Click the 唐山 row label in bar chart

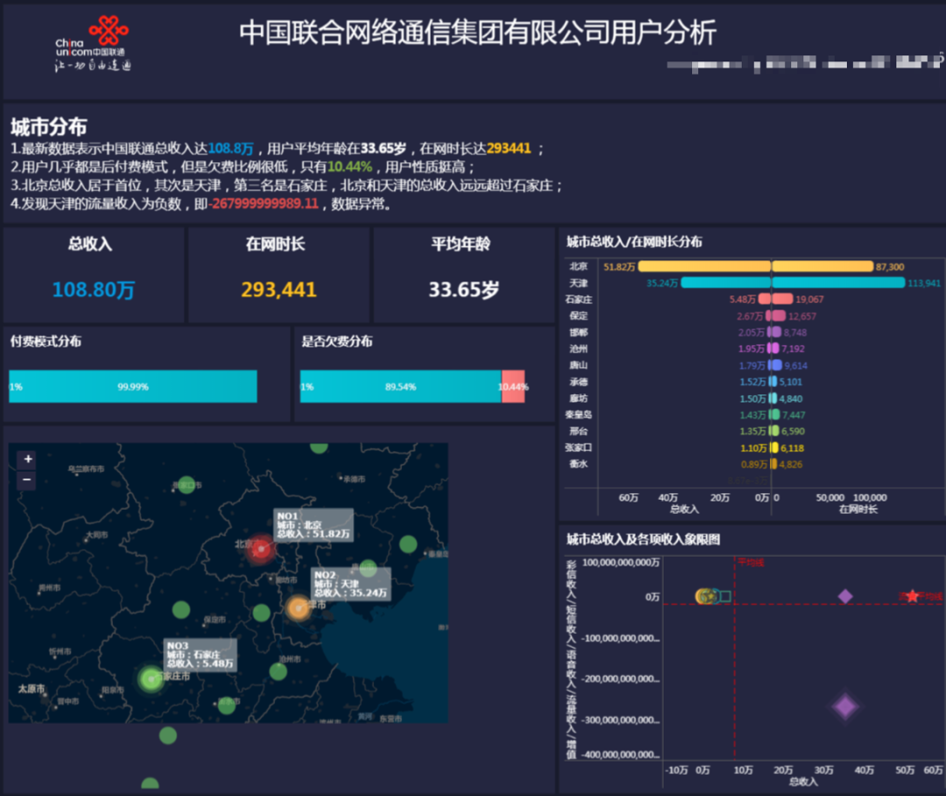point(578,365)
